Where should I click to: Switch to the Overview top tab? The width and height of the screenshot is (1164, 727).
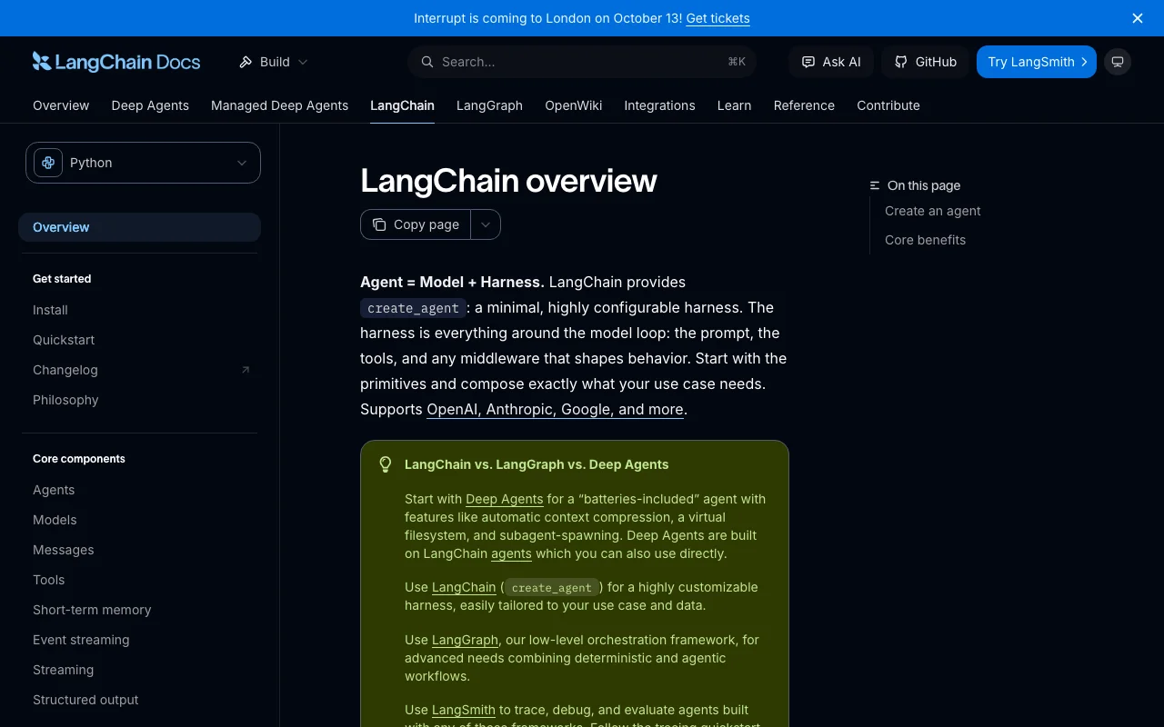[x=61, y=105]
